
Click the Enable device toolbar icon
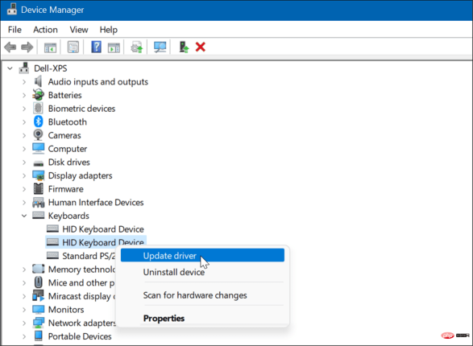[x=184, y=47]
